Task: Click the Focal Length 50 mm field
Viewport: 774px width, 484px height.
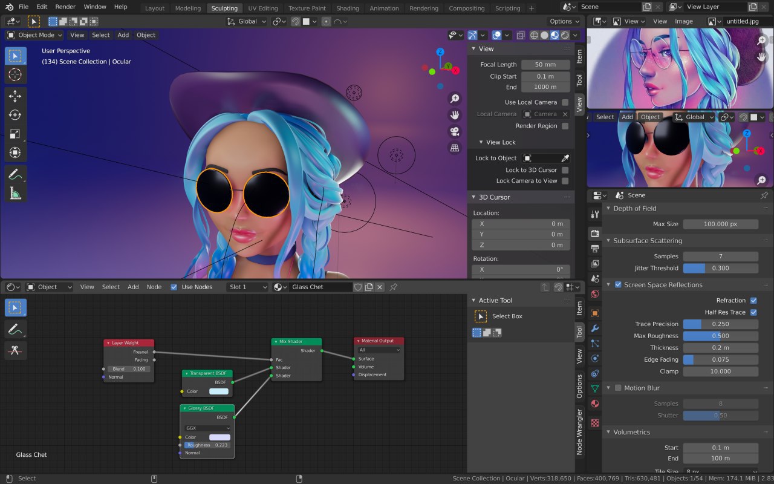Action: (x=545, y=65)
